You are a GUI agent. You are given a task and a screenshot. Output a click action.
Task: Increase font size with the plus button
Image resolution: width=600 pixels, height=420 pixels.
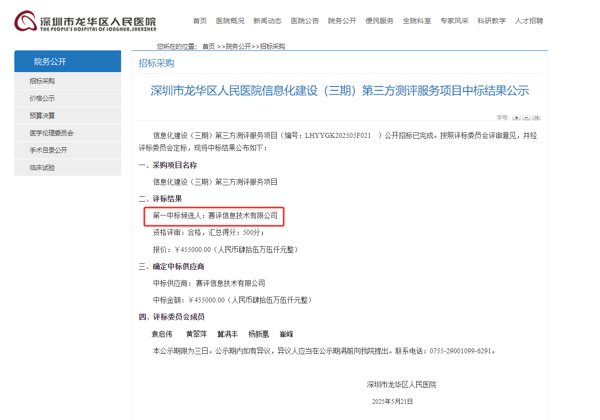pyautogui.click(x=516, y=118)
